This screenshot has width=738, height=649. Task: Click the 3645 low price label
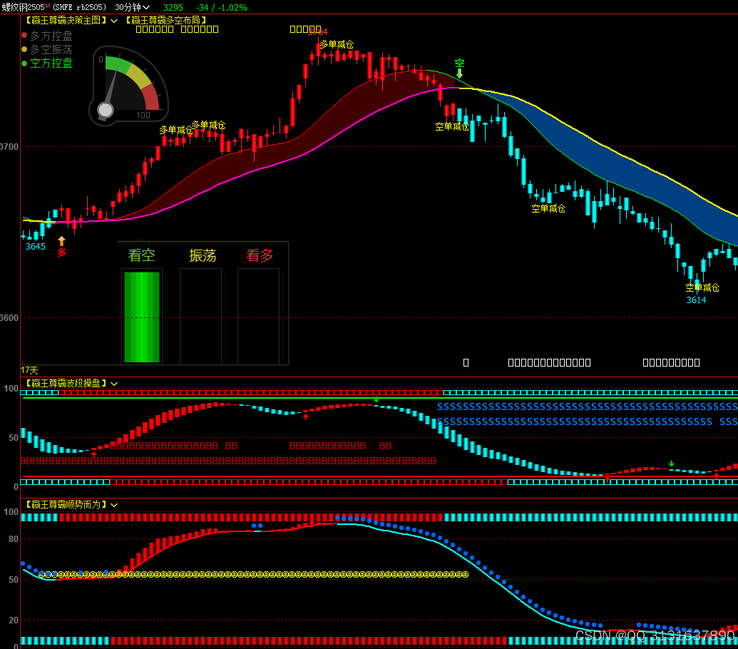[36, 247]
